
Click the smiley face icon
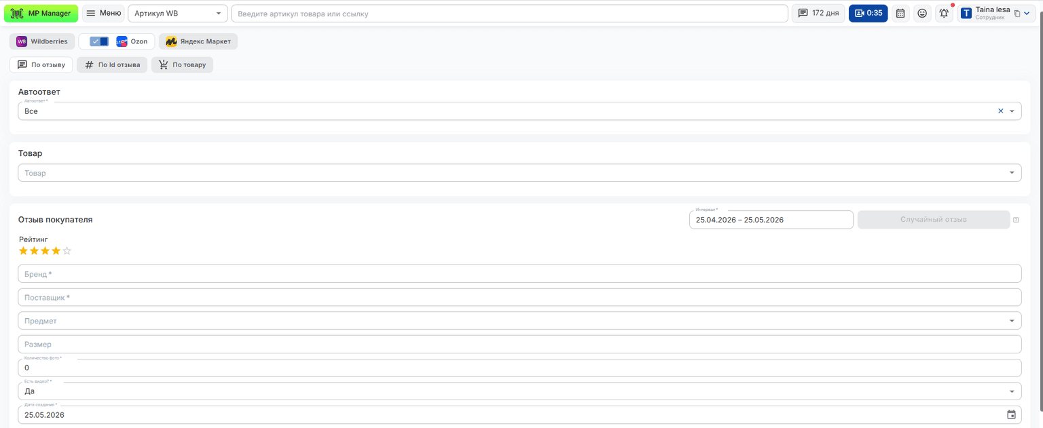click(922, 13)
